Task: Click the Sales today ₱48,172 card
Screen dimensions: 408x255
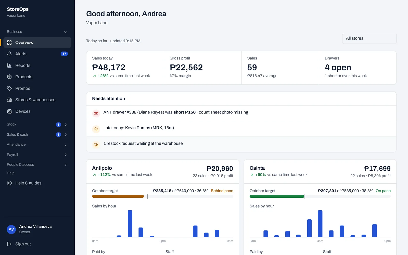Action: [125, 68]
